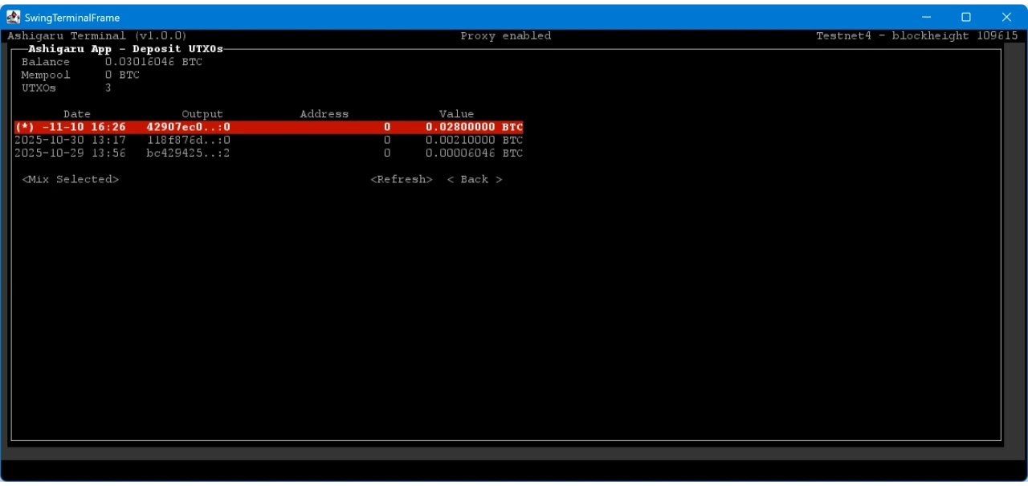Click the Refresh button
Image resolution: width=1028 pixels, height=486 pixels.
click(402, 179)
